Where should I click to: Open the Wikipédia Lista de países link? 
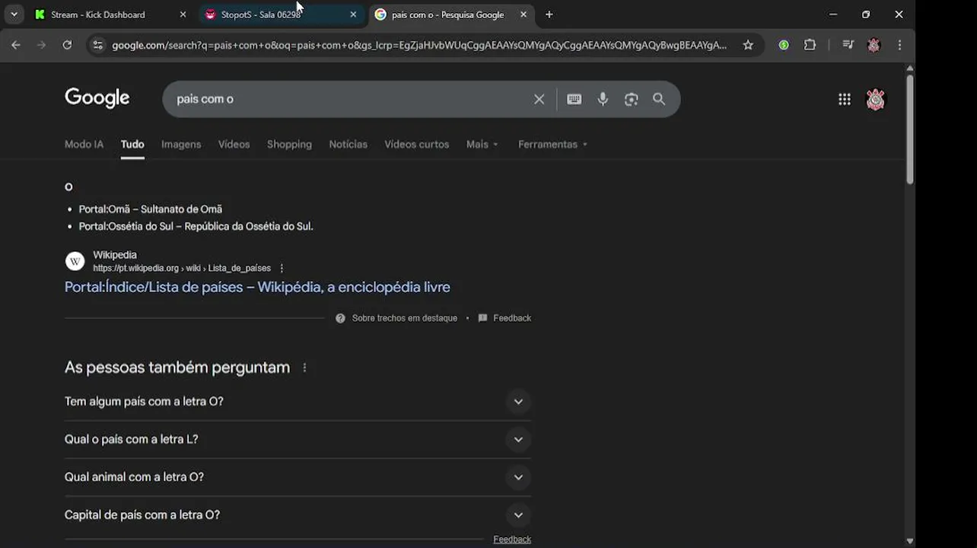pyautogui.click(x=257, y=287)
